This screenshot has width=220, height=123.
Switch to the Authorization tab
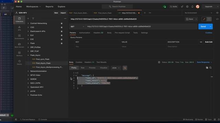click(85, 33)
